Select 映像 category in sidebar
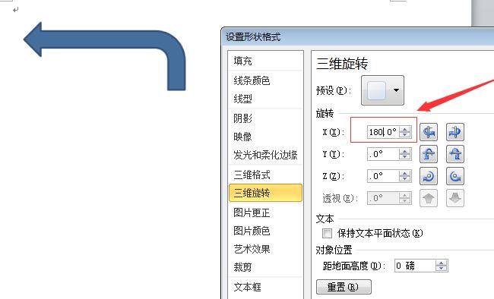 [x=265, y=137]
